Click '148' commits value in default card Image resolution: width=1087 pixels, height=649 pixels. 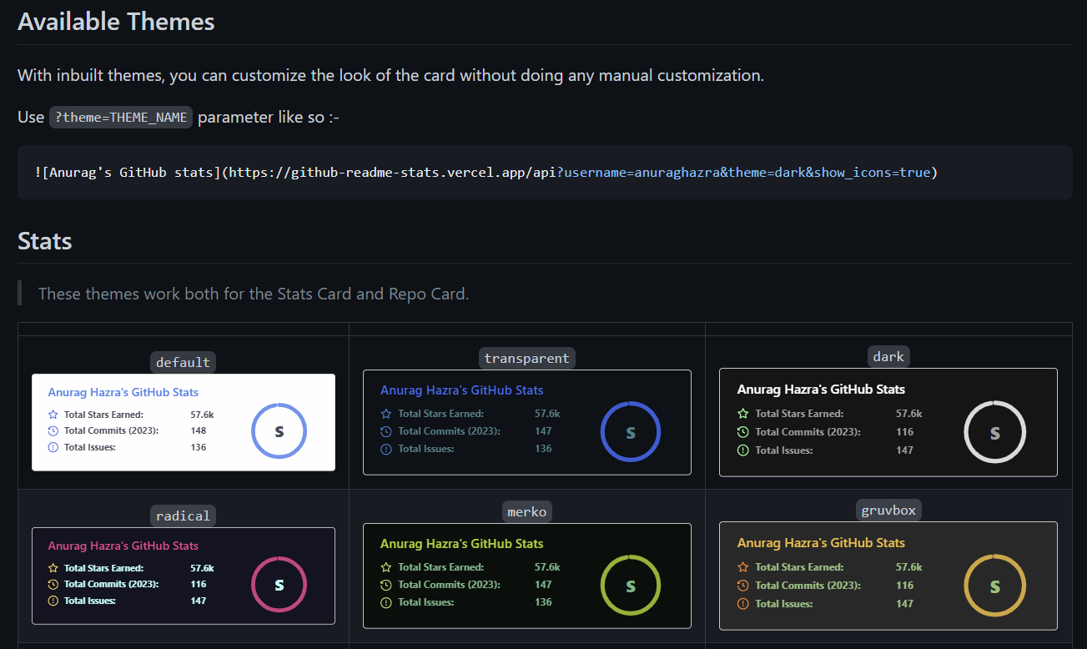pos(198,430)
